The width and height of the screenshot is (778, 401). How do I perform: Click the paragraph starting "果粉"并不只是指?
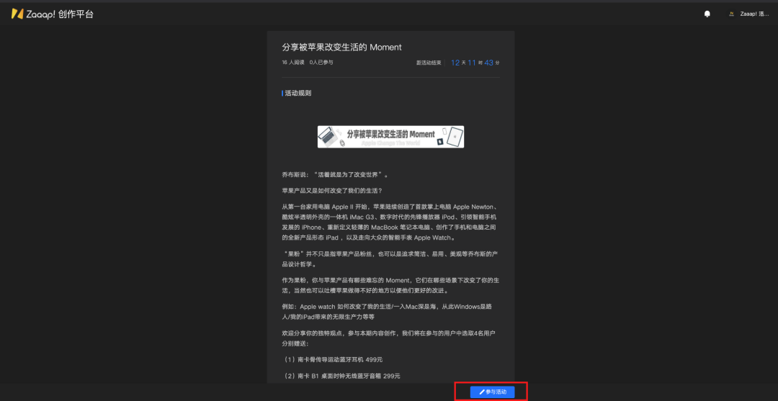(x=390, y=259)
